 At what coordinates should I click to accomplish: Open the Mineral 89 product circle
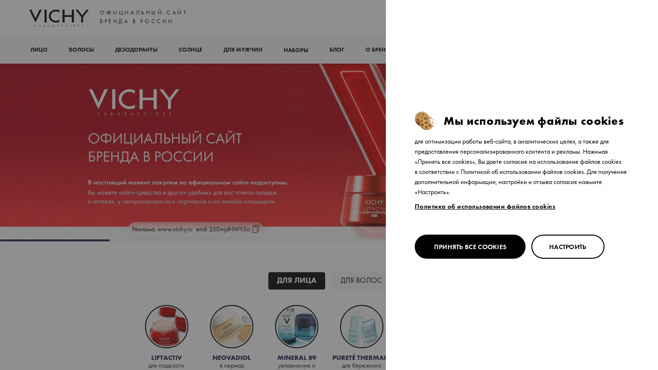pyautogui.click(x=297, y=327)
